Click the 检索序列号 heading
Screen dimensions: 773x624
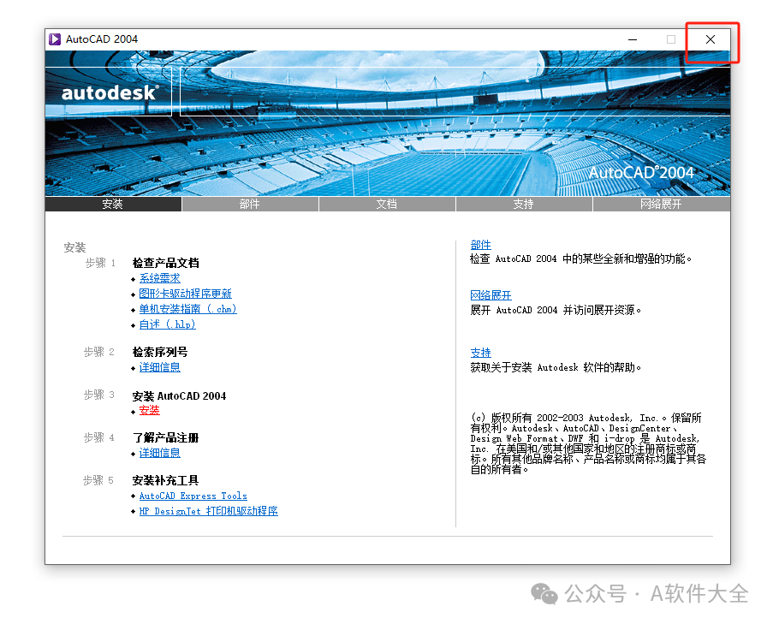160,352
